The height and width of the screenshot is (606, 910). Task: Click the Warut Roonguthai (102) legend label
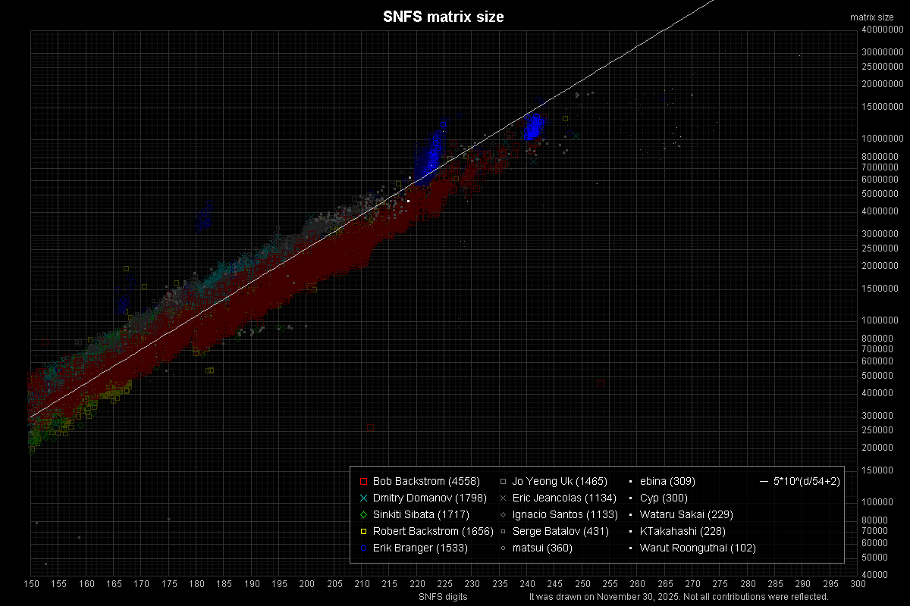698,548
